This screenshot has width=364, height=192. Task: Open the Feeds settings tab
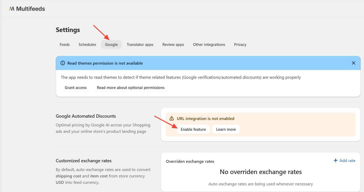(x=65, y=45)
